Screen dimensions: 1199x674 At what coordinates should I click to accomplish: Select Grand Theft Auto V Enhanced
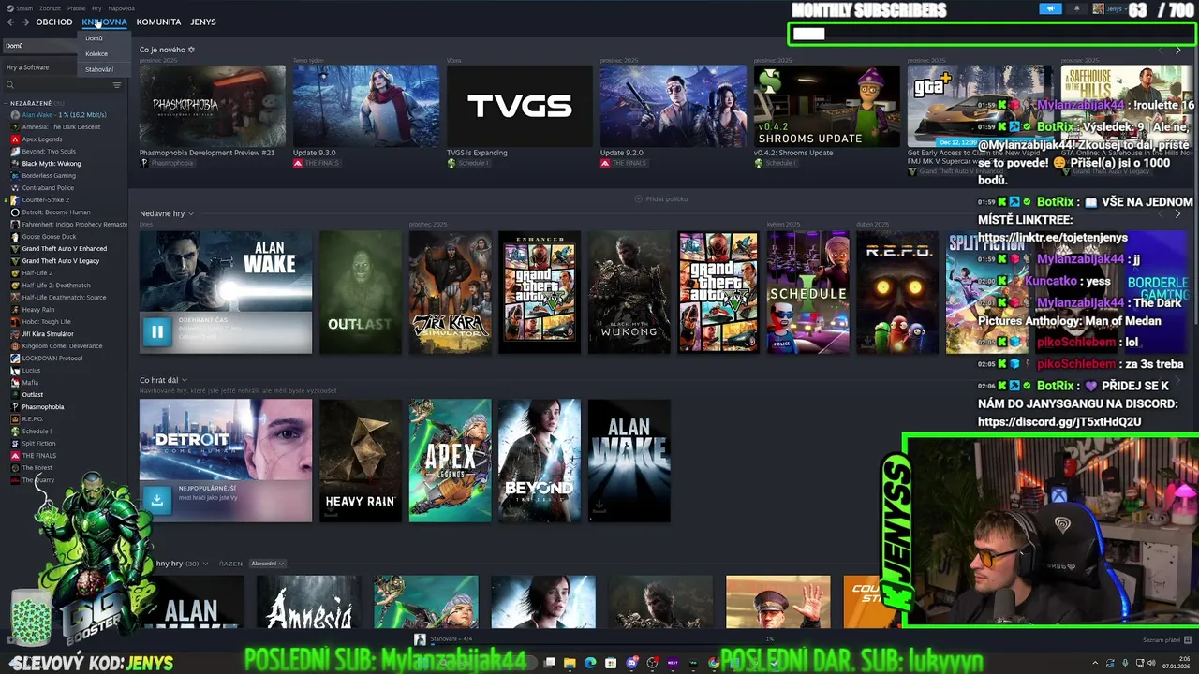[65, 248]
